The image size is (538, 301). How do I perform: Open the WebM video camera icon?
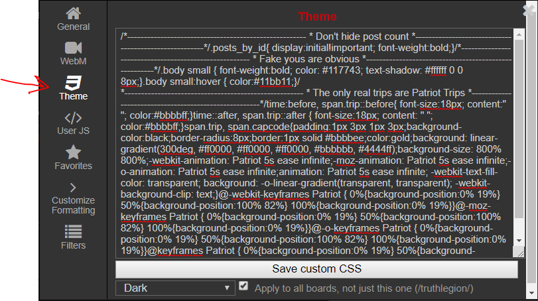click(x=73, y=48)
